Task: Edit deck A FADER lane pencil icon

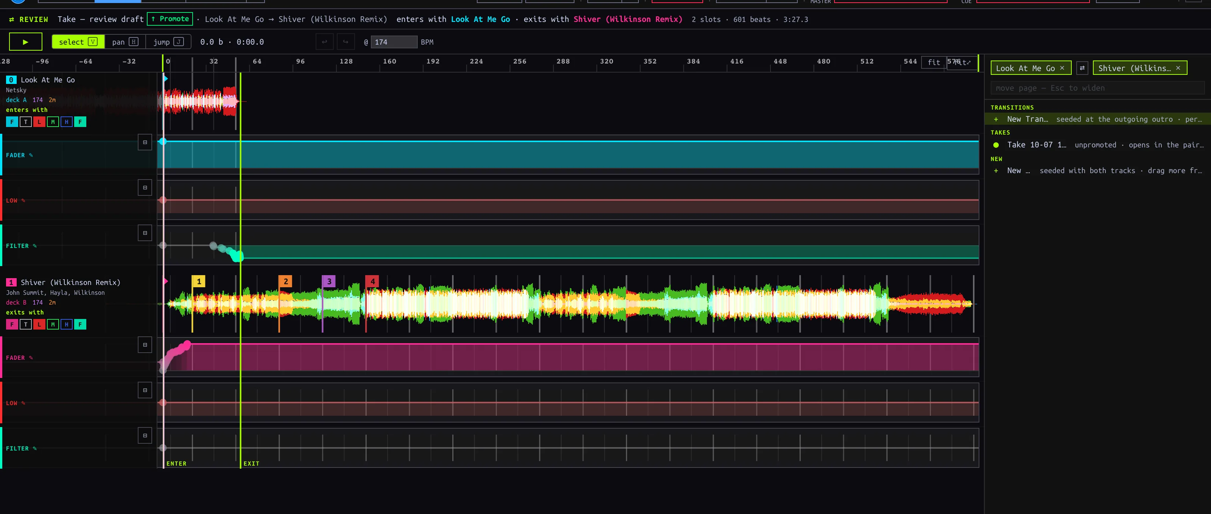Action: (x=31, y=155)
